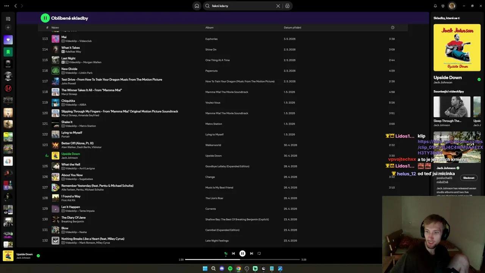Open the now-playing cover in the player bar

pyautogui.click(x=8, y=256)
